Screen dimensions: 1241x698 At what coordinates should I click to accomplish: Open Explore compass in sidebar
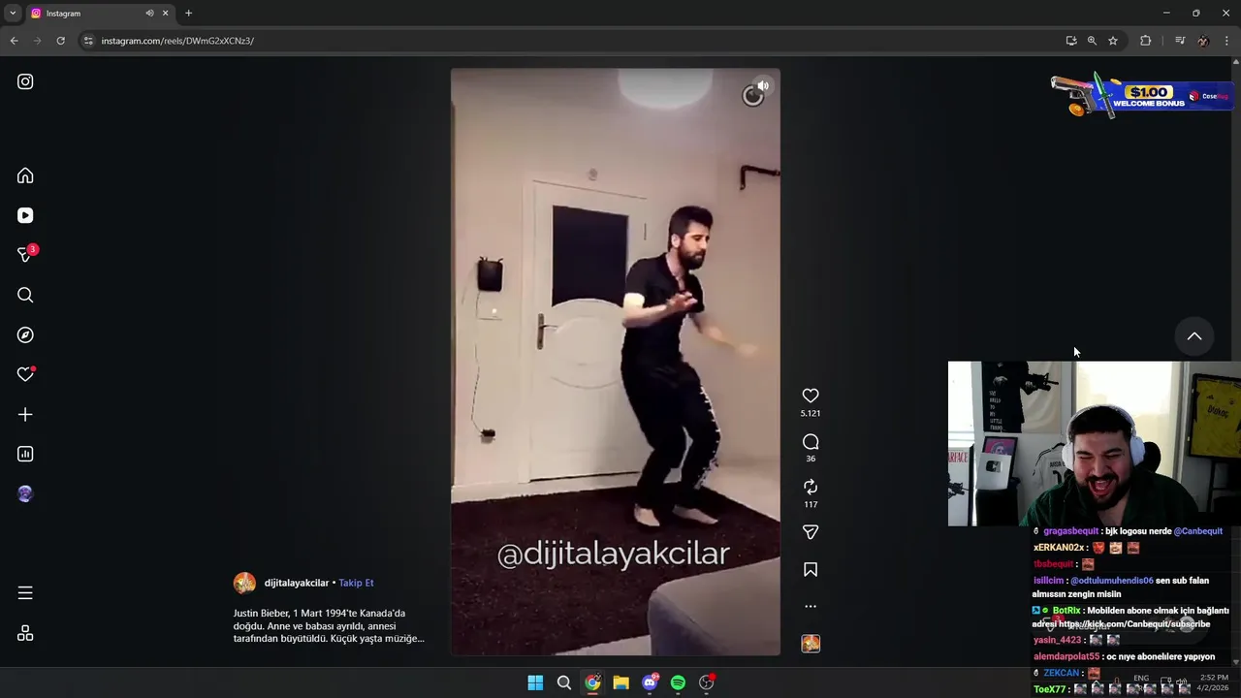25,334
